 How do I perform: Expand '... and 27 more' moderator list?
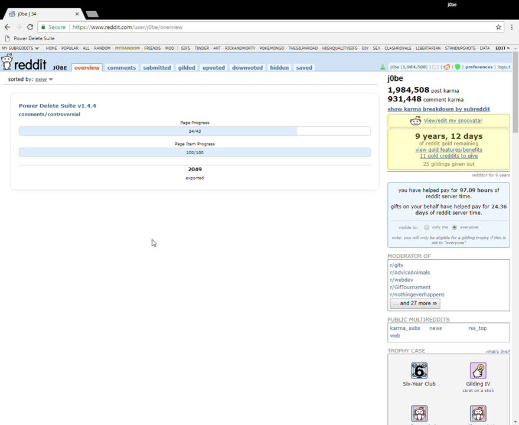414,303
